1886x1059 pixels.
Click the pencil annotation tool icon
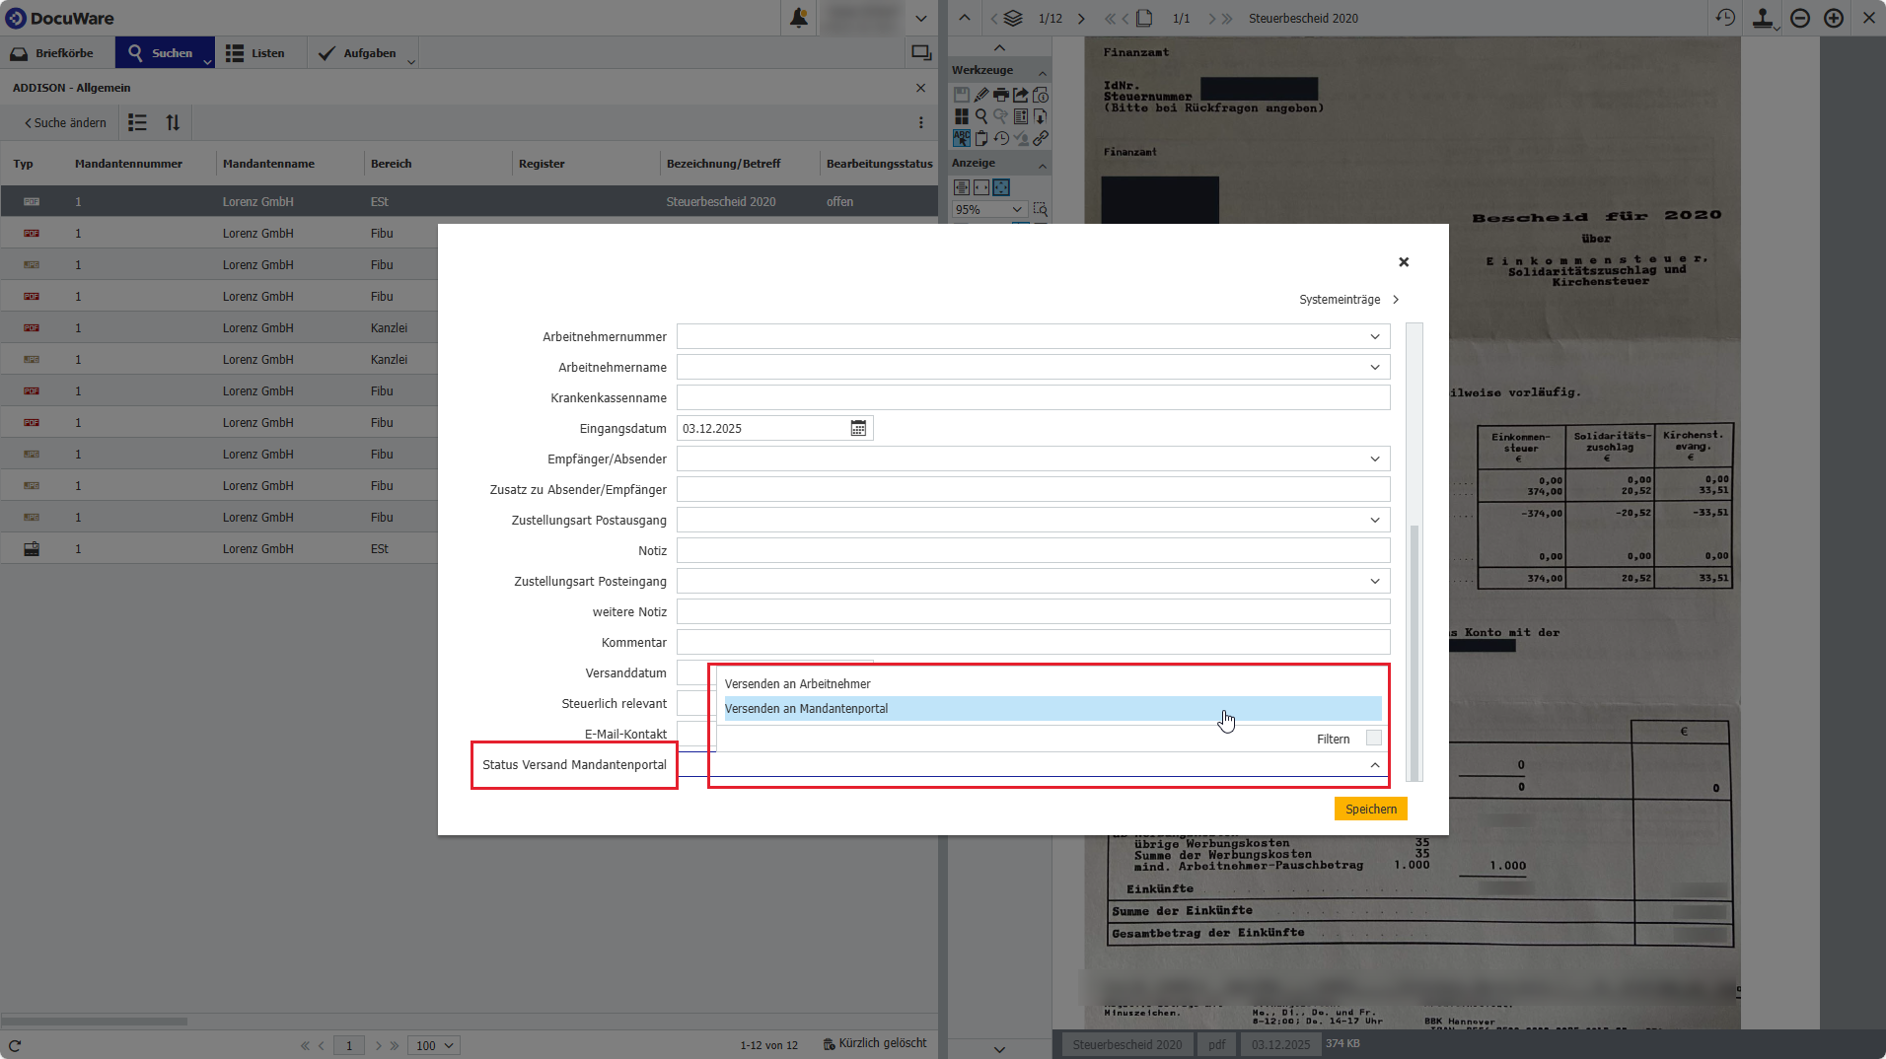point(981,95)
